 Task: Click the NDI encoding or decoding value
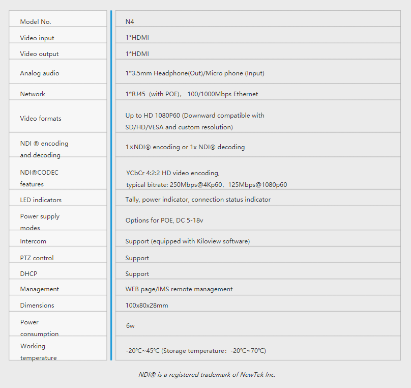(185, 147)
